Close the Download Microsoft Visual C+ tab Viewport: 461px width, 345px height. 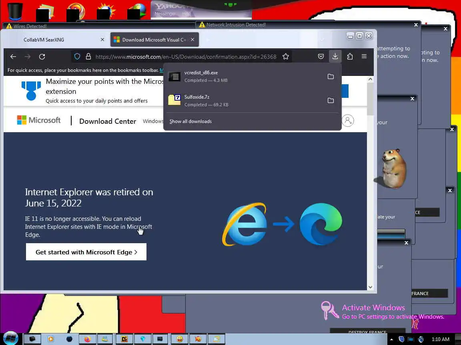pyautogui.click(x=192, y=40)
